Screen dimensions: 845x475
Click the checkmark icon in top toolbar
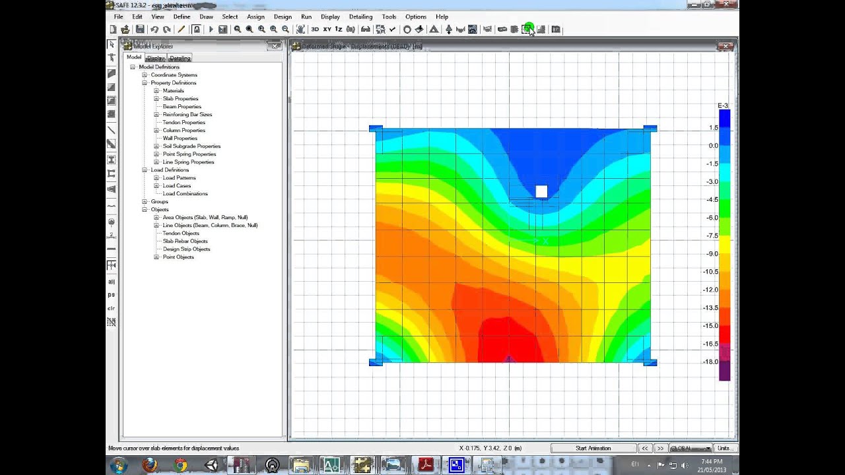[393, 29]
